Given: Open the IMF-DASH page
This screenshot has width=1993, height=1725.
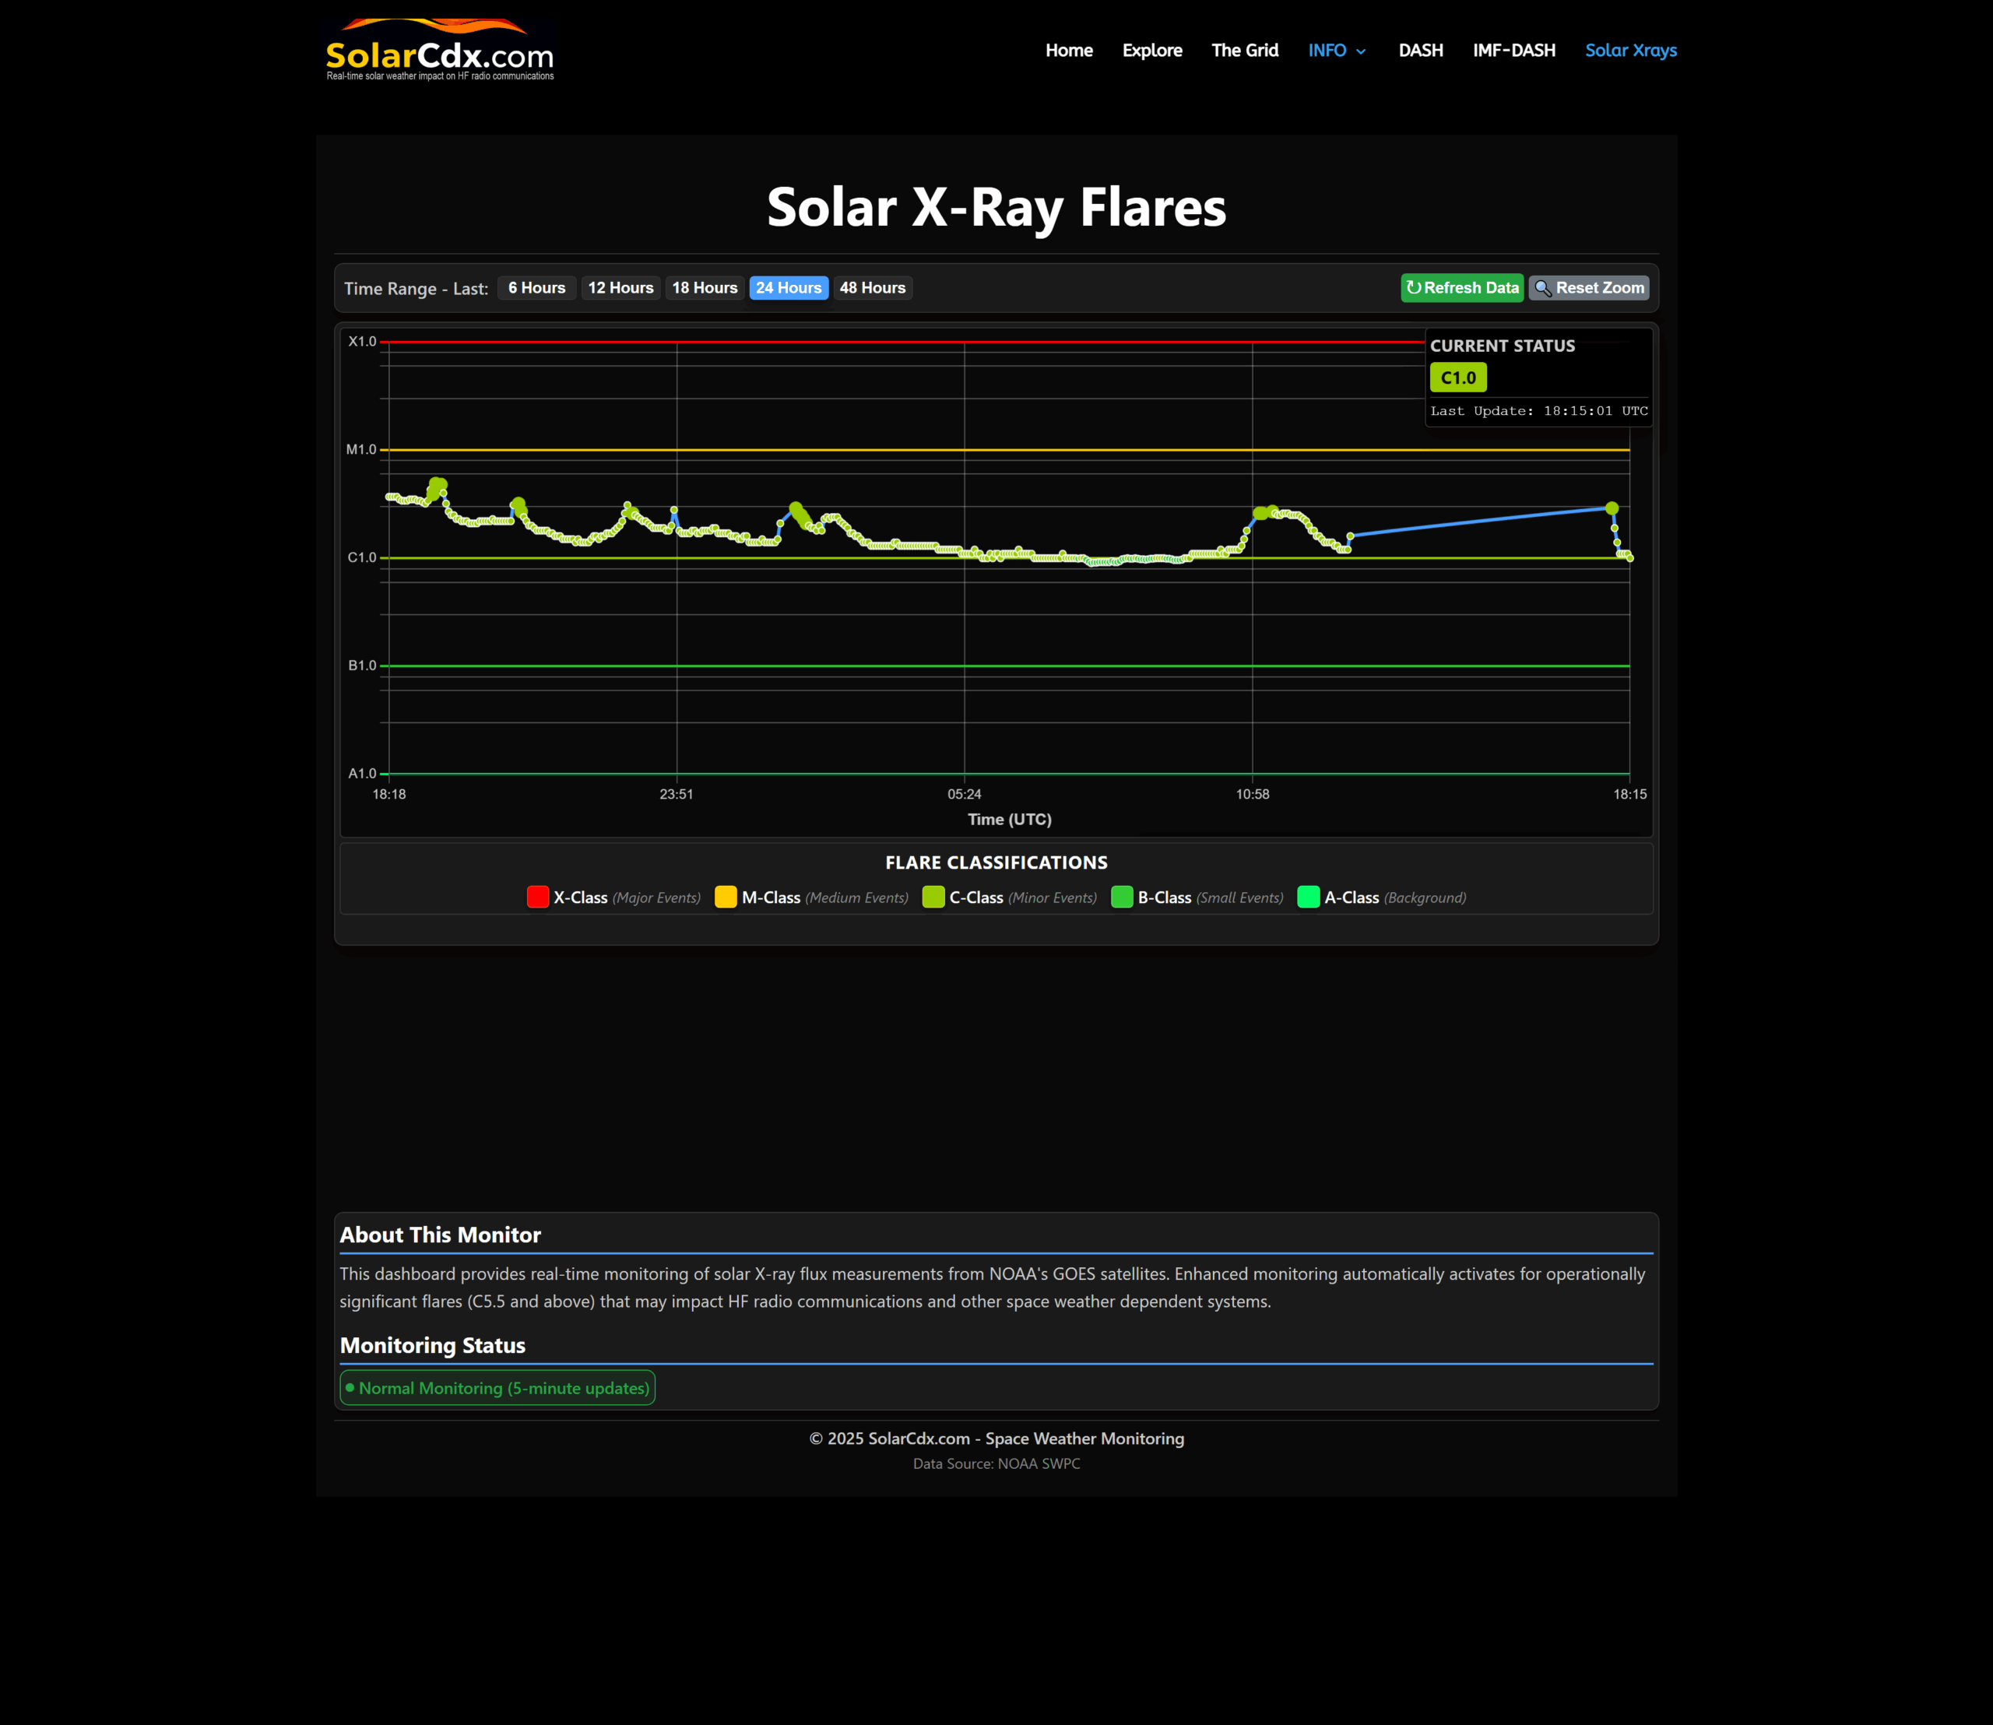Looking at the screenshot, I should click(x=1513, y=50).
